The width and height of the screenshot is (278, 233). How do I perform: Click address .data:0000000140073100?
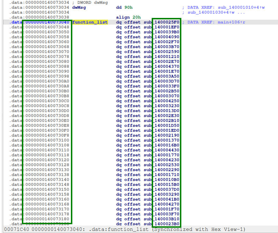click(39, 140)
